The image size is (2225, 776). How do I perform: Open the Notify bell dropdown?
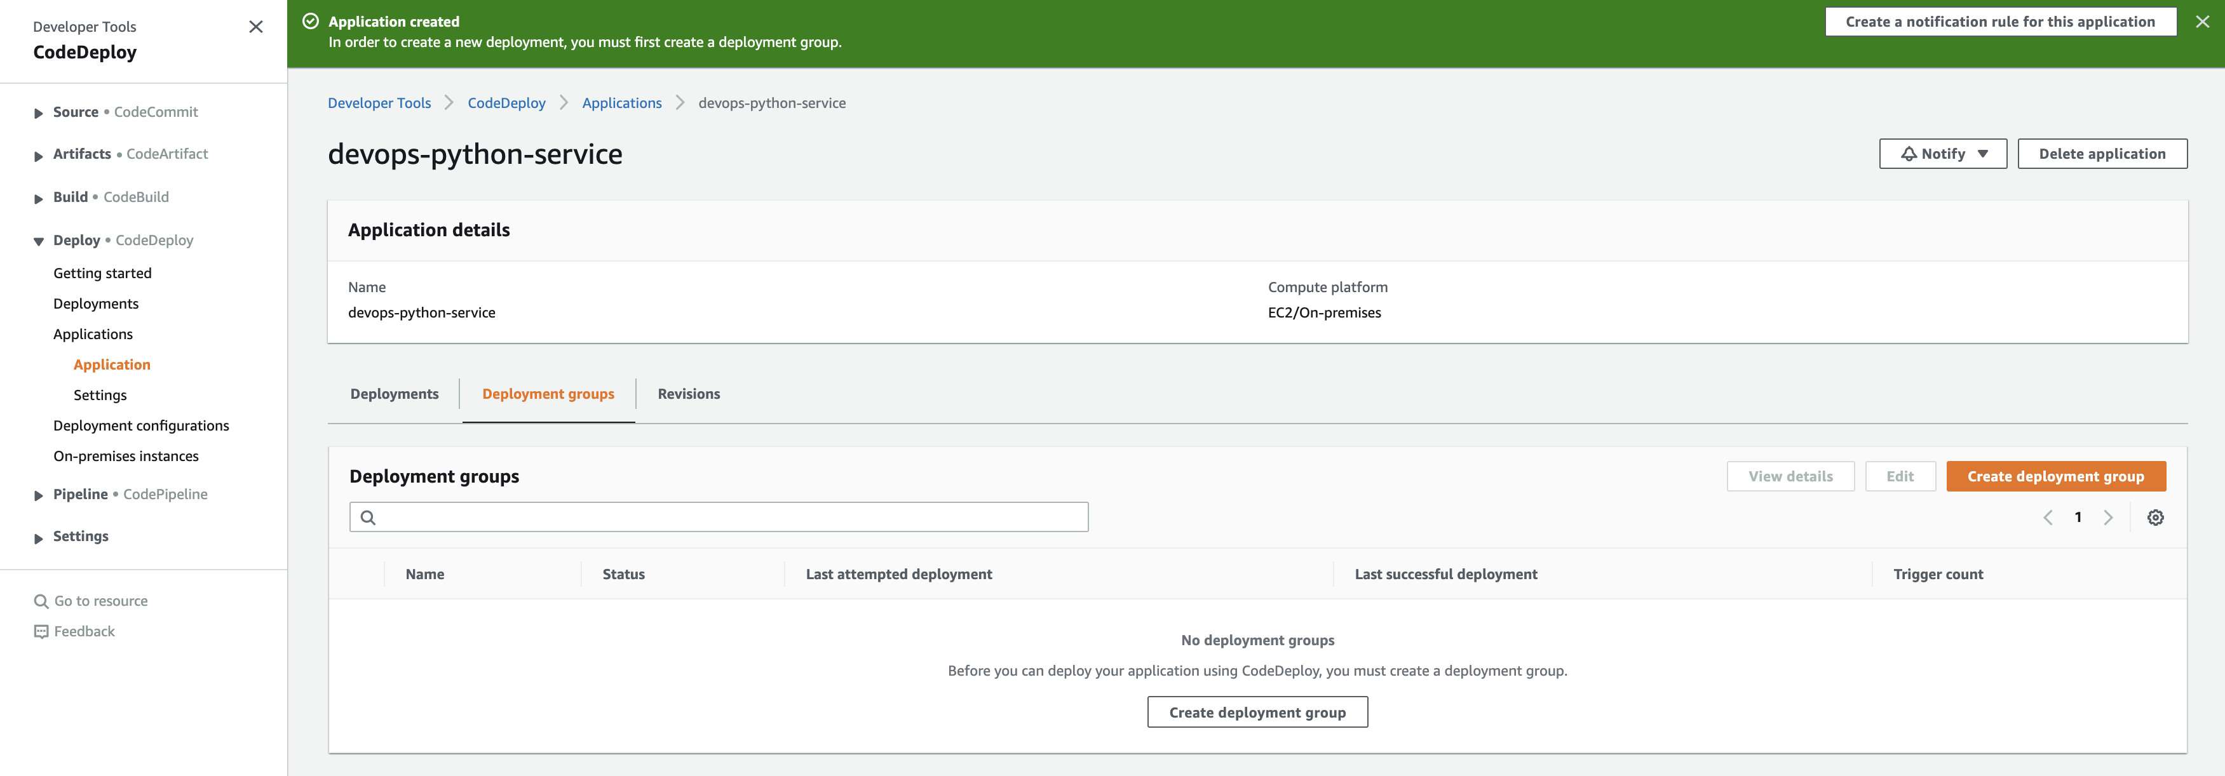pyautogui.click(x=1942, y=154)
